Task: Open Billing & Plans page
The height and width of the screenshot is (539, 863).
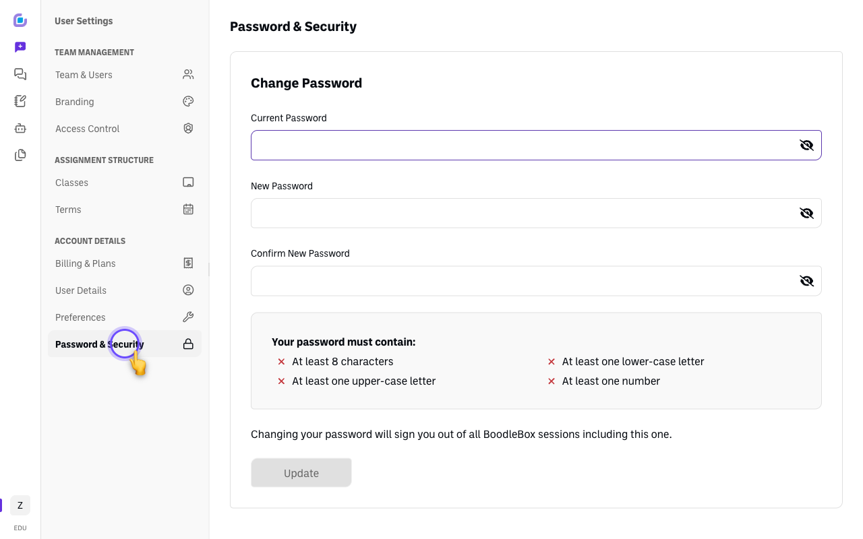Action: coord(125,263)
